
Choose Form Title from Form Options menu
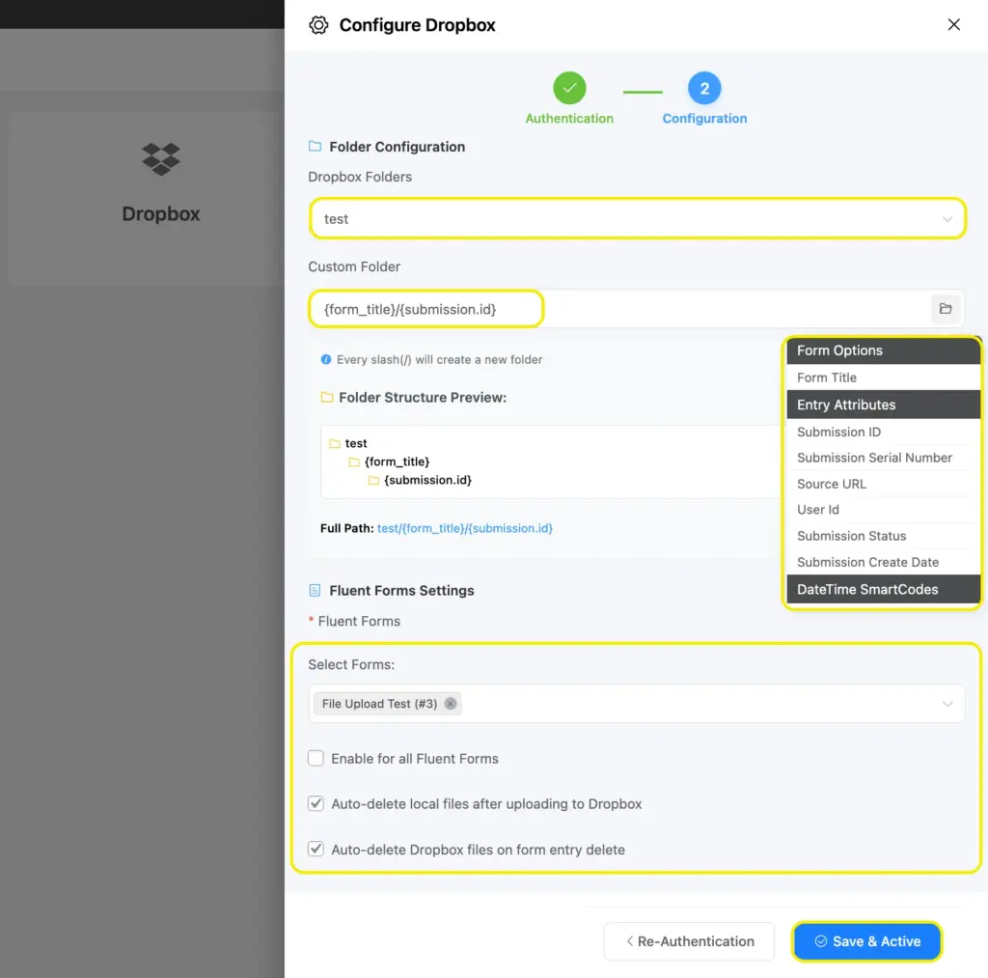[827, 377]
